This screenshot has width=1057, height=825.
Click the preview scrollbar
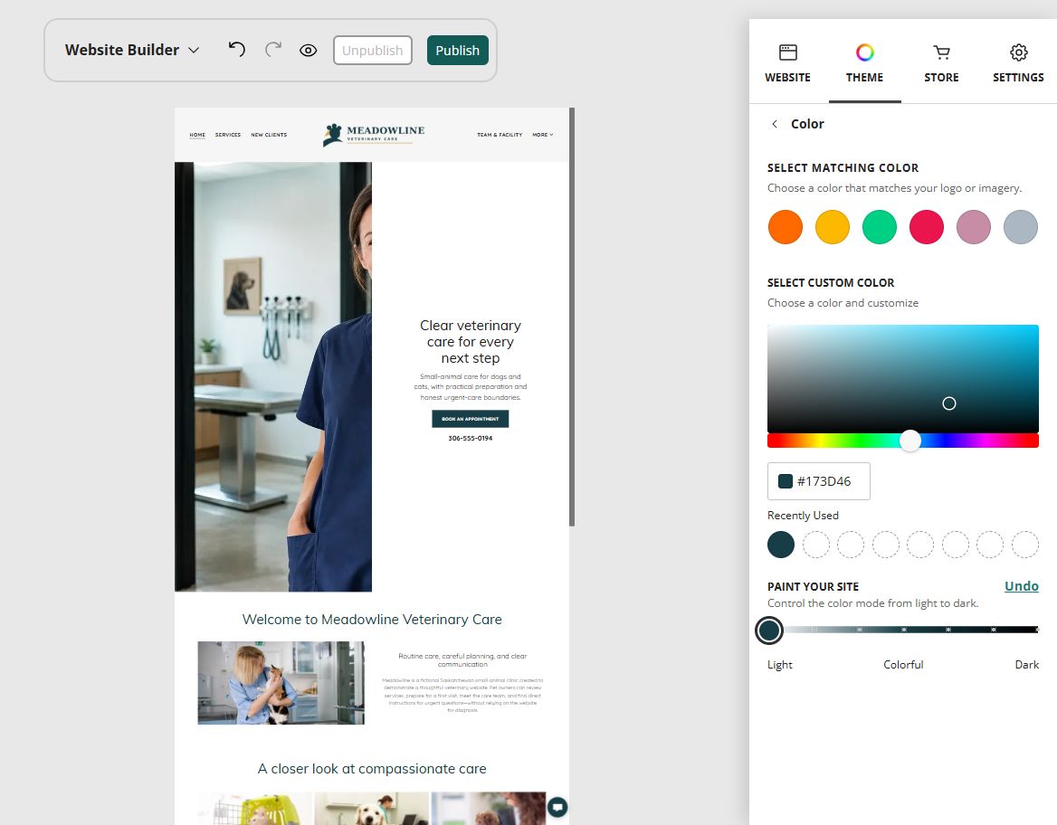click(572, 317)
